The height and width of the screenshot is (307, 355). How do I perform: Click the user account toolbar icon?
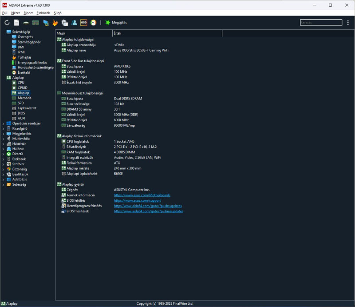(x=74, y=23)
